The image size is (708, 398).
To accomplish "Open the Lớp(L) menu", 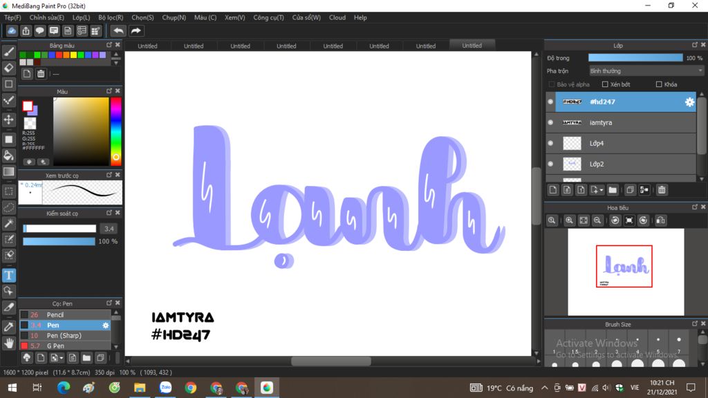I will click(x=82, y=17).
